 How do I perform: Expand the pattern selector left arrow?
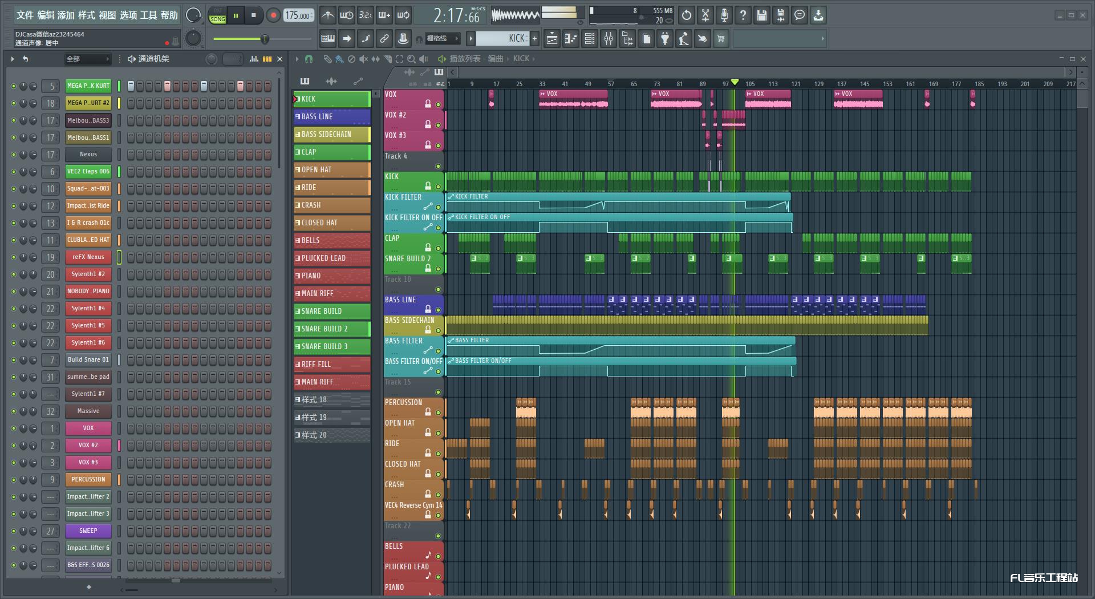(x=471, y=39)
